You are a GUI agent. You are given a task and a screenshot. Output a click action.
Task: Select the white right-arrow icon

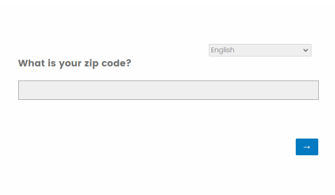pos(307,147)
